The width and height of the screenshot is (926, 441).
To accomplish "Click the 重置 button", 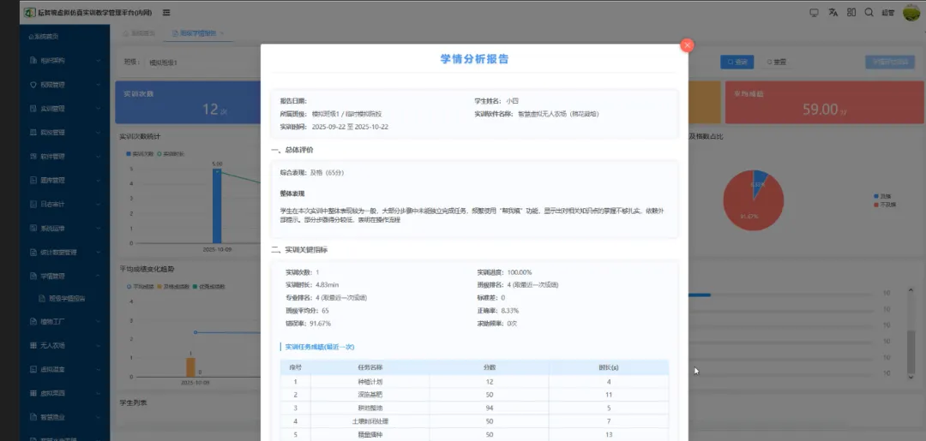I will tap(776, 62).
